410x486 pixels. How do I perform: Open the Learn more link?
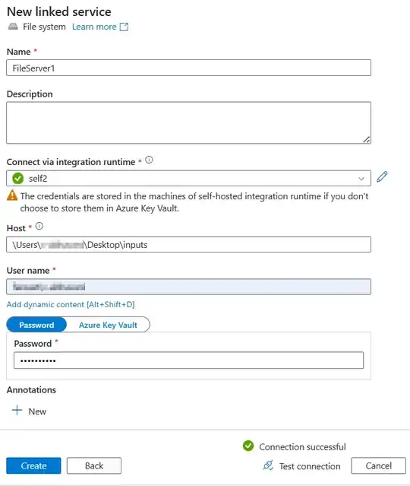[94, 27]
